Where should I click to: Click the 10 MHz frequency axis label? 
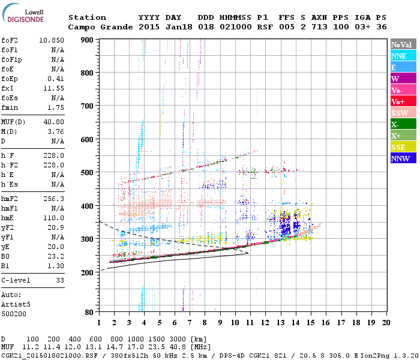235,323
